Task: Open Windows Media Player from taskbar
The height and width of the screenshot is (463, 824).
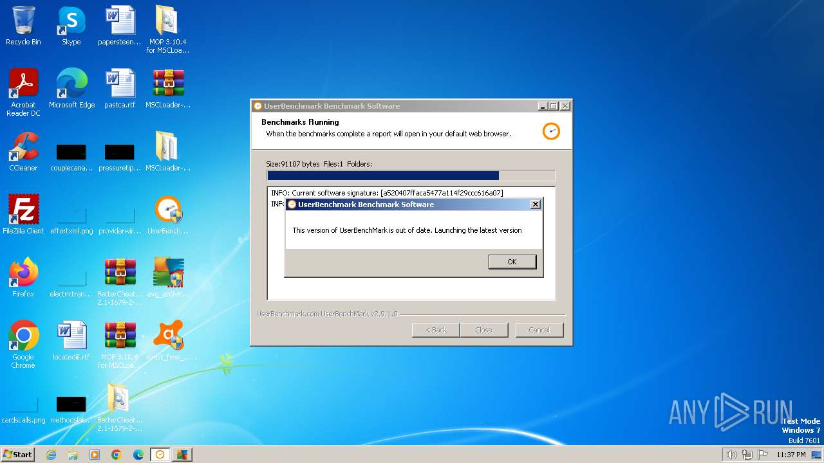Action: pos(95,455)
